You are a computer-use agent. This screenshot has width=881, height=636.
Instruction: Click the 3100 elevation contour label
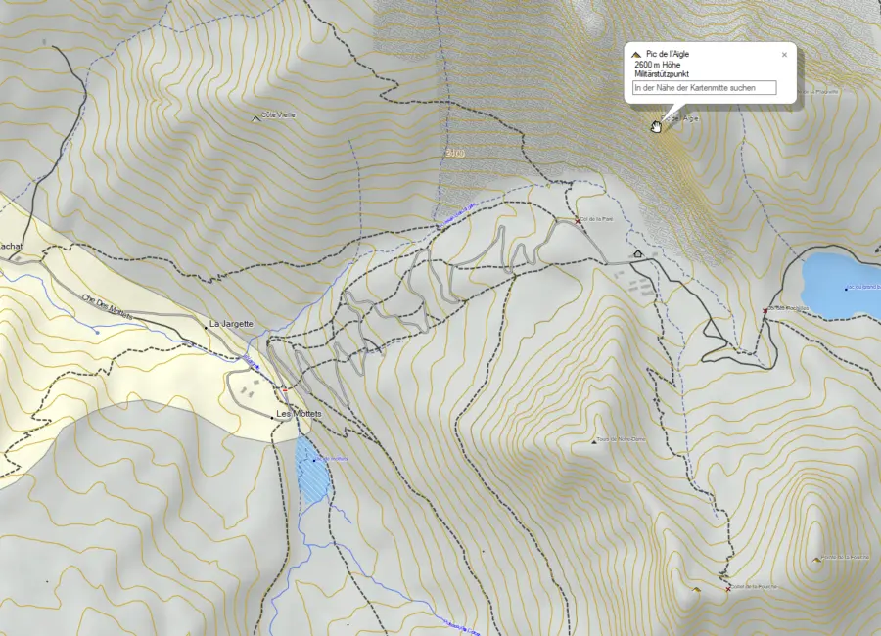[x=456, y=154]
